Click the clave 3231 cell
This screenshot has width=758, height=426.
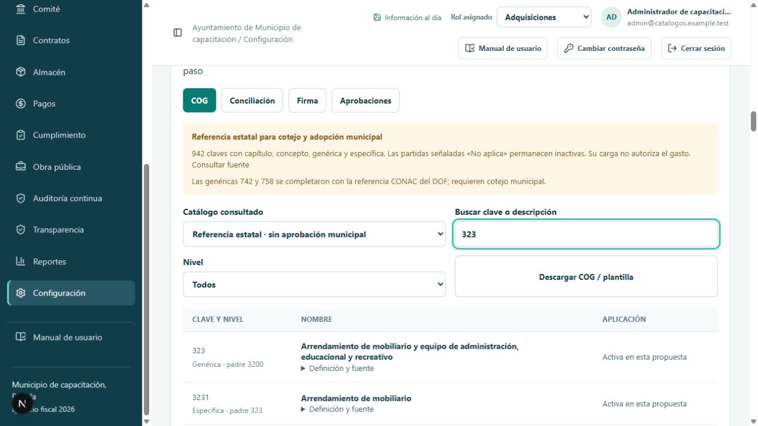coord(201,397)
